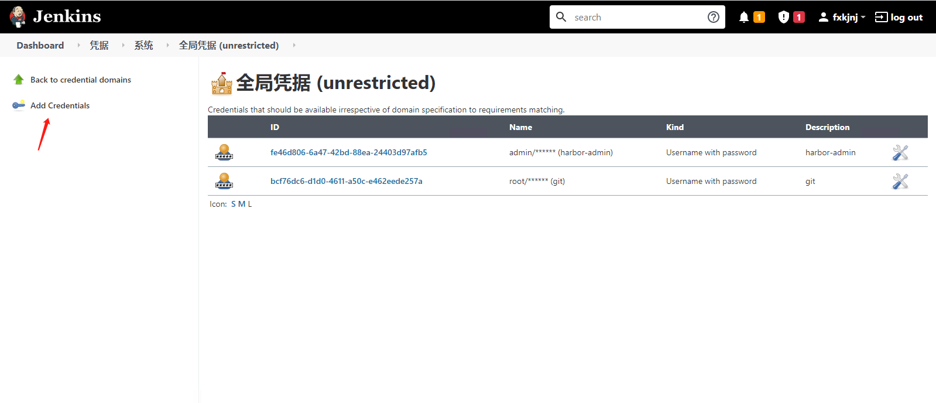Open 全局凭据 (unrestricted) breadcrumb
Viewport: 936px width, 403px height.
[229, 45]
